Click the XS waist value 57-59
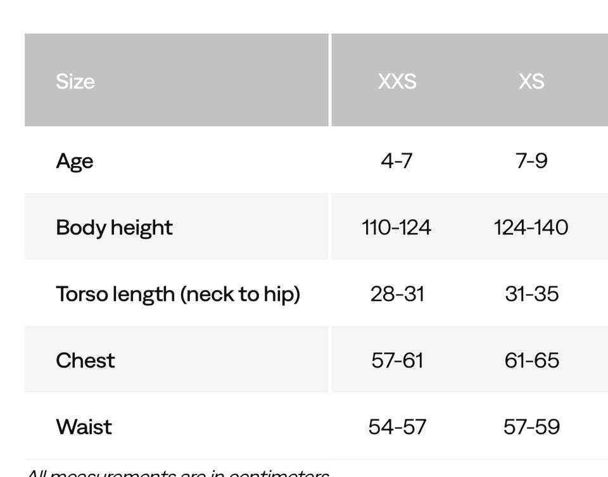Viewport: 608px width, 477px height. [531, 427]
